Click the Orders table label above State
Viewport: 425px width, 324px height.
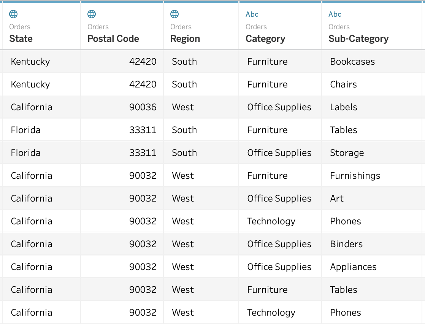click(20, 27)
